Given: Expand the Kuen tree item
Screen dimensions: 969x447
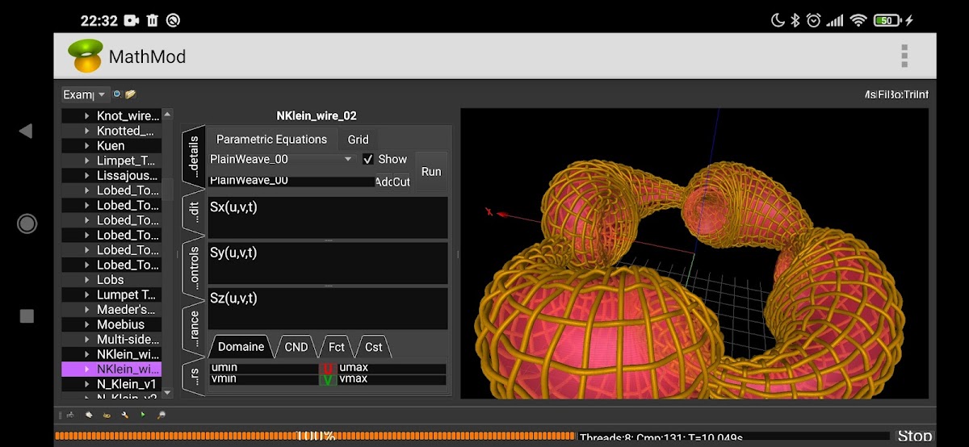Looking at the screenshot, I should (87, 146).
